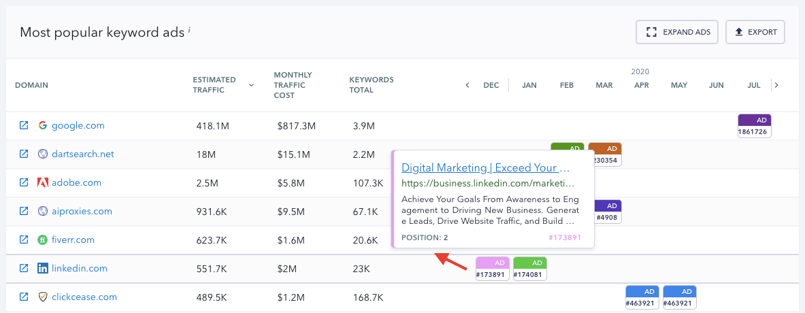
Task: Click external link icon beside clickcease.com
Action: 24,297
